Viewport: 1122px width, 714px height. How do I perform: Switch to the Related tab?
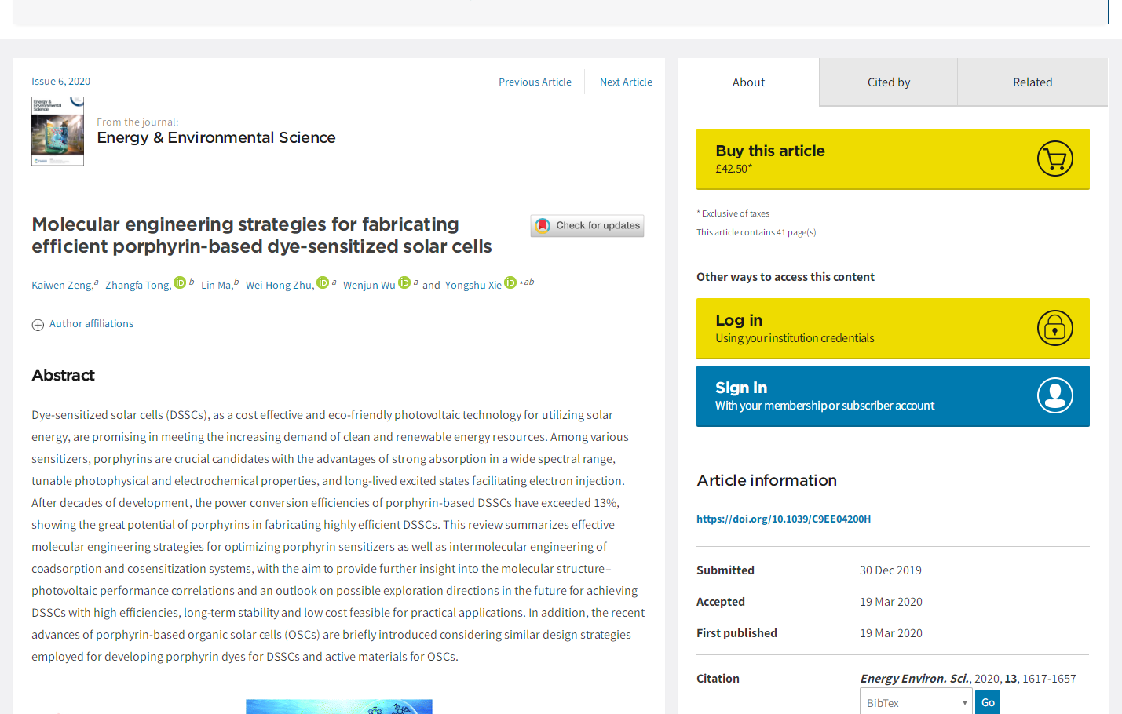coord(1032,82)
